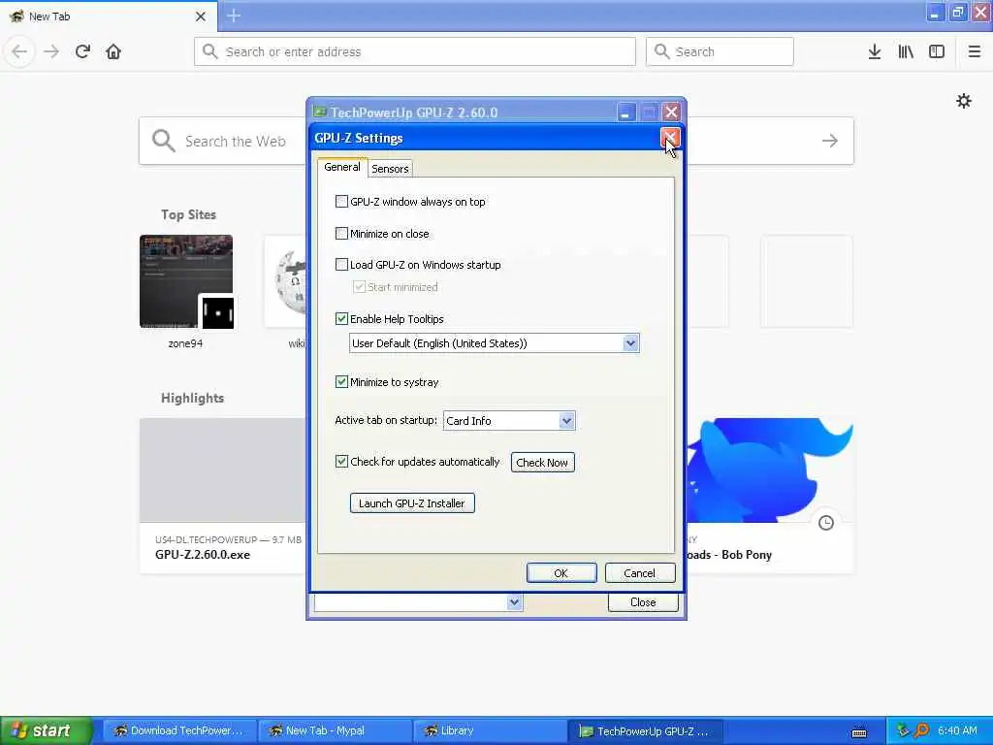Focus the Search the Web field
This screenshot has height=745, width=993.
click(x=223, y=141)
